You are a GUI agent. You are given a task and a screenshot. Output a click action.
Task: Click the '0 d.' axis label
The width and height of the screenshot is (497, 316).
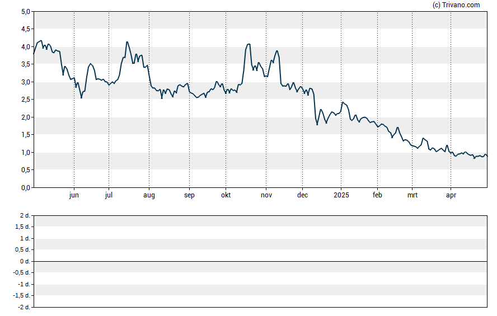click(x=25, y=262)
